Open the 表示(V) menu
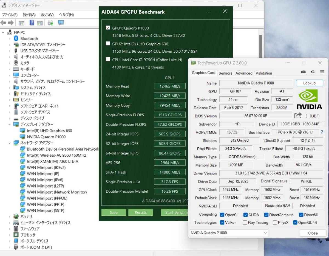The width and height of the screenshot is (329, 256). pos(47,15)
